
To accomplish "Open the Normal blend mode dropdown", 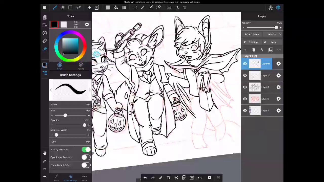I will pos(273,34).
